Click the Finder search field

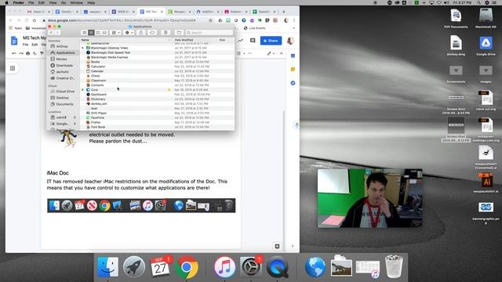point(209,33)
